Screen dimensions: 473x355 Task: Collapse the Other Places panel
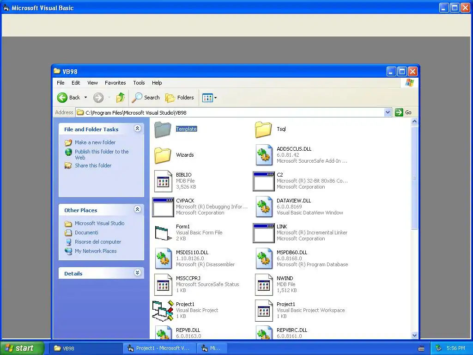(137, 209)
